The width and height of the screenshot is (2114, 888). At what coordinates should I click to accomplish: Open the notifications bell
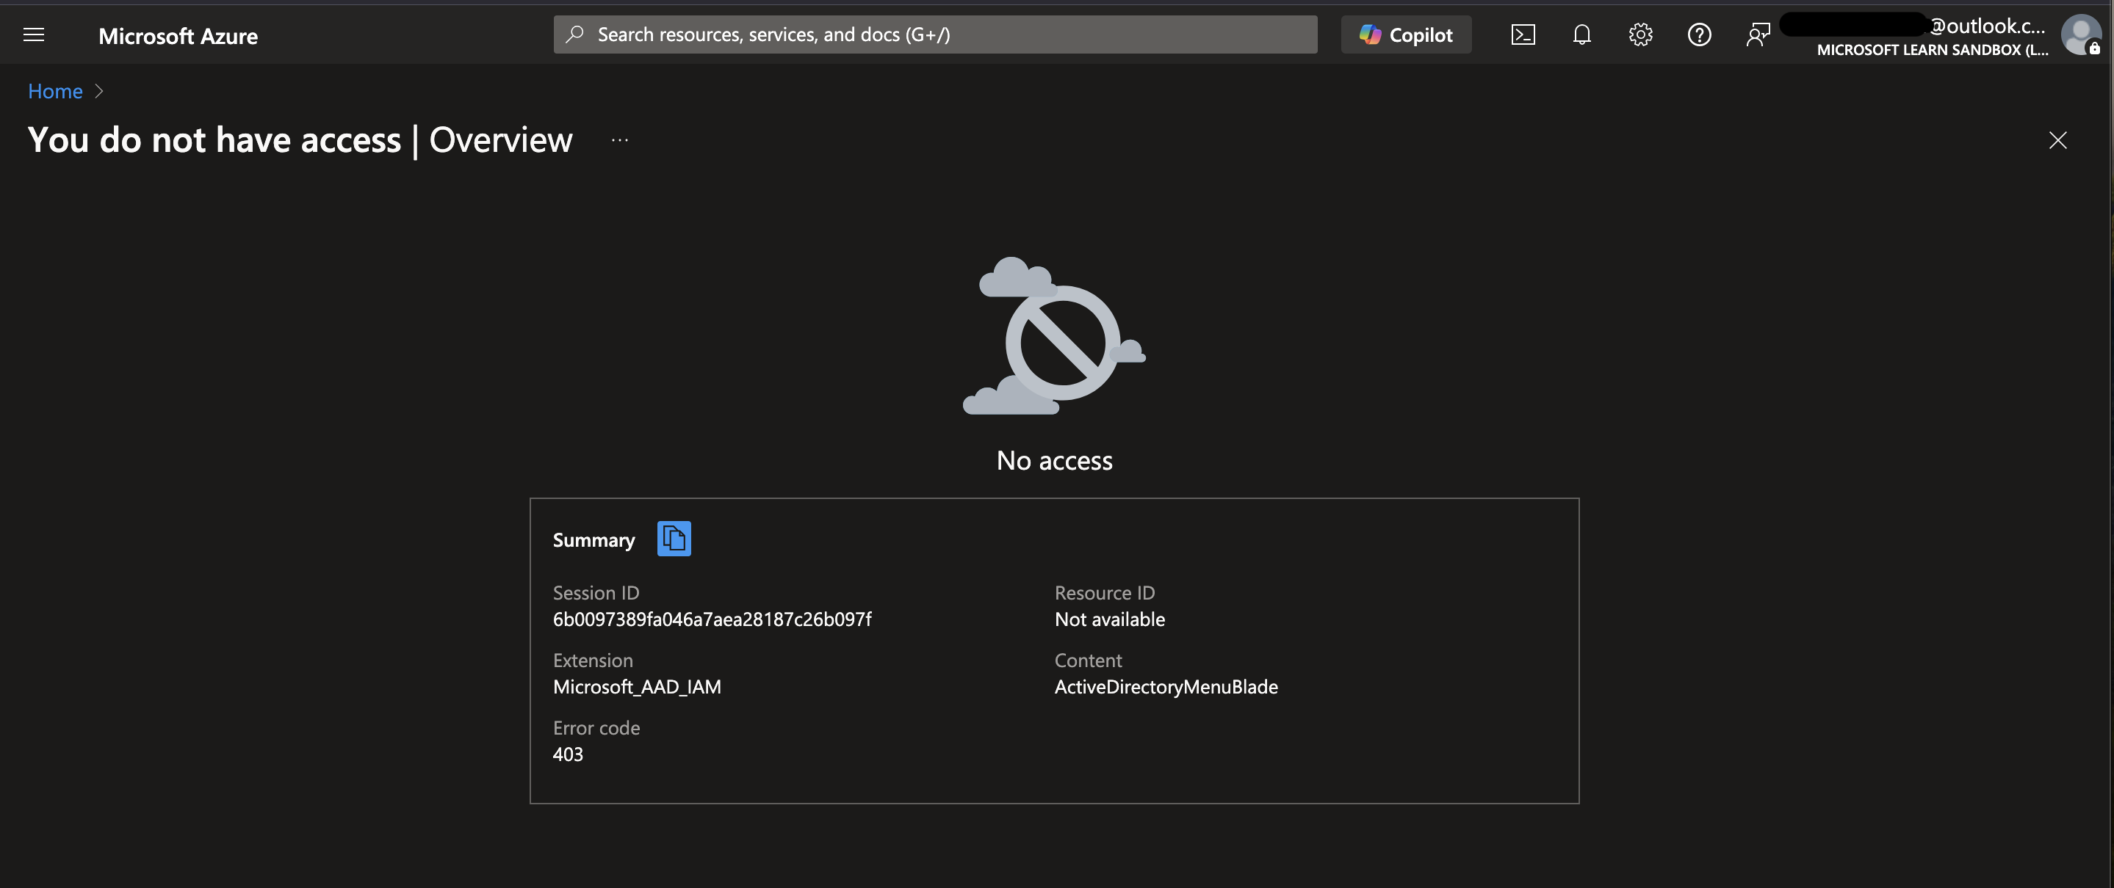tap(1581, 34)
